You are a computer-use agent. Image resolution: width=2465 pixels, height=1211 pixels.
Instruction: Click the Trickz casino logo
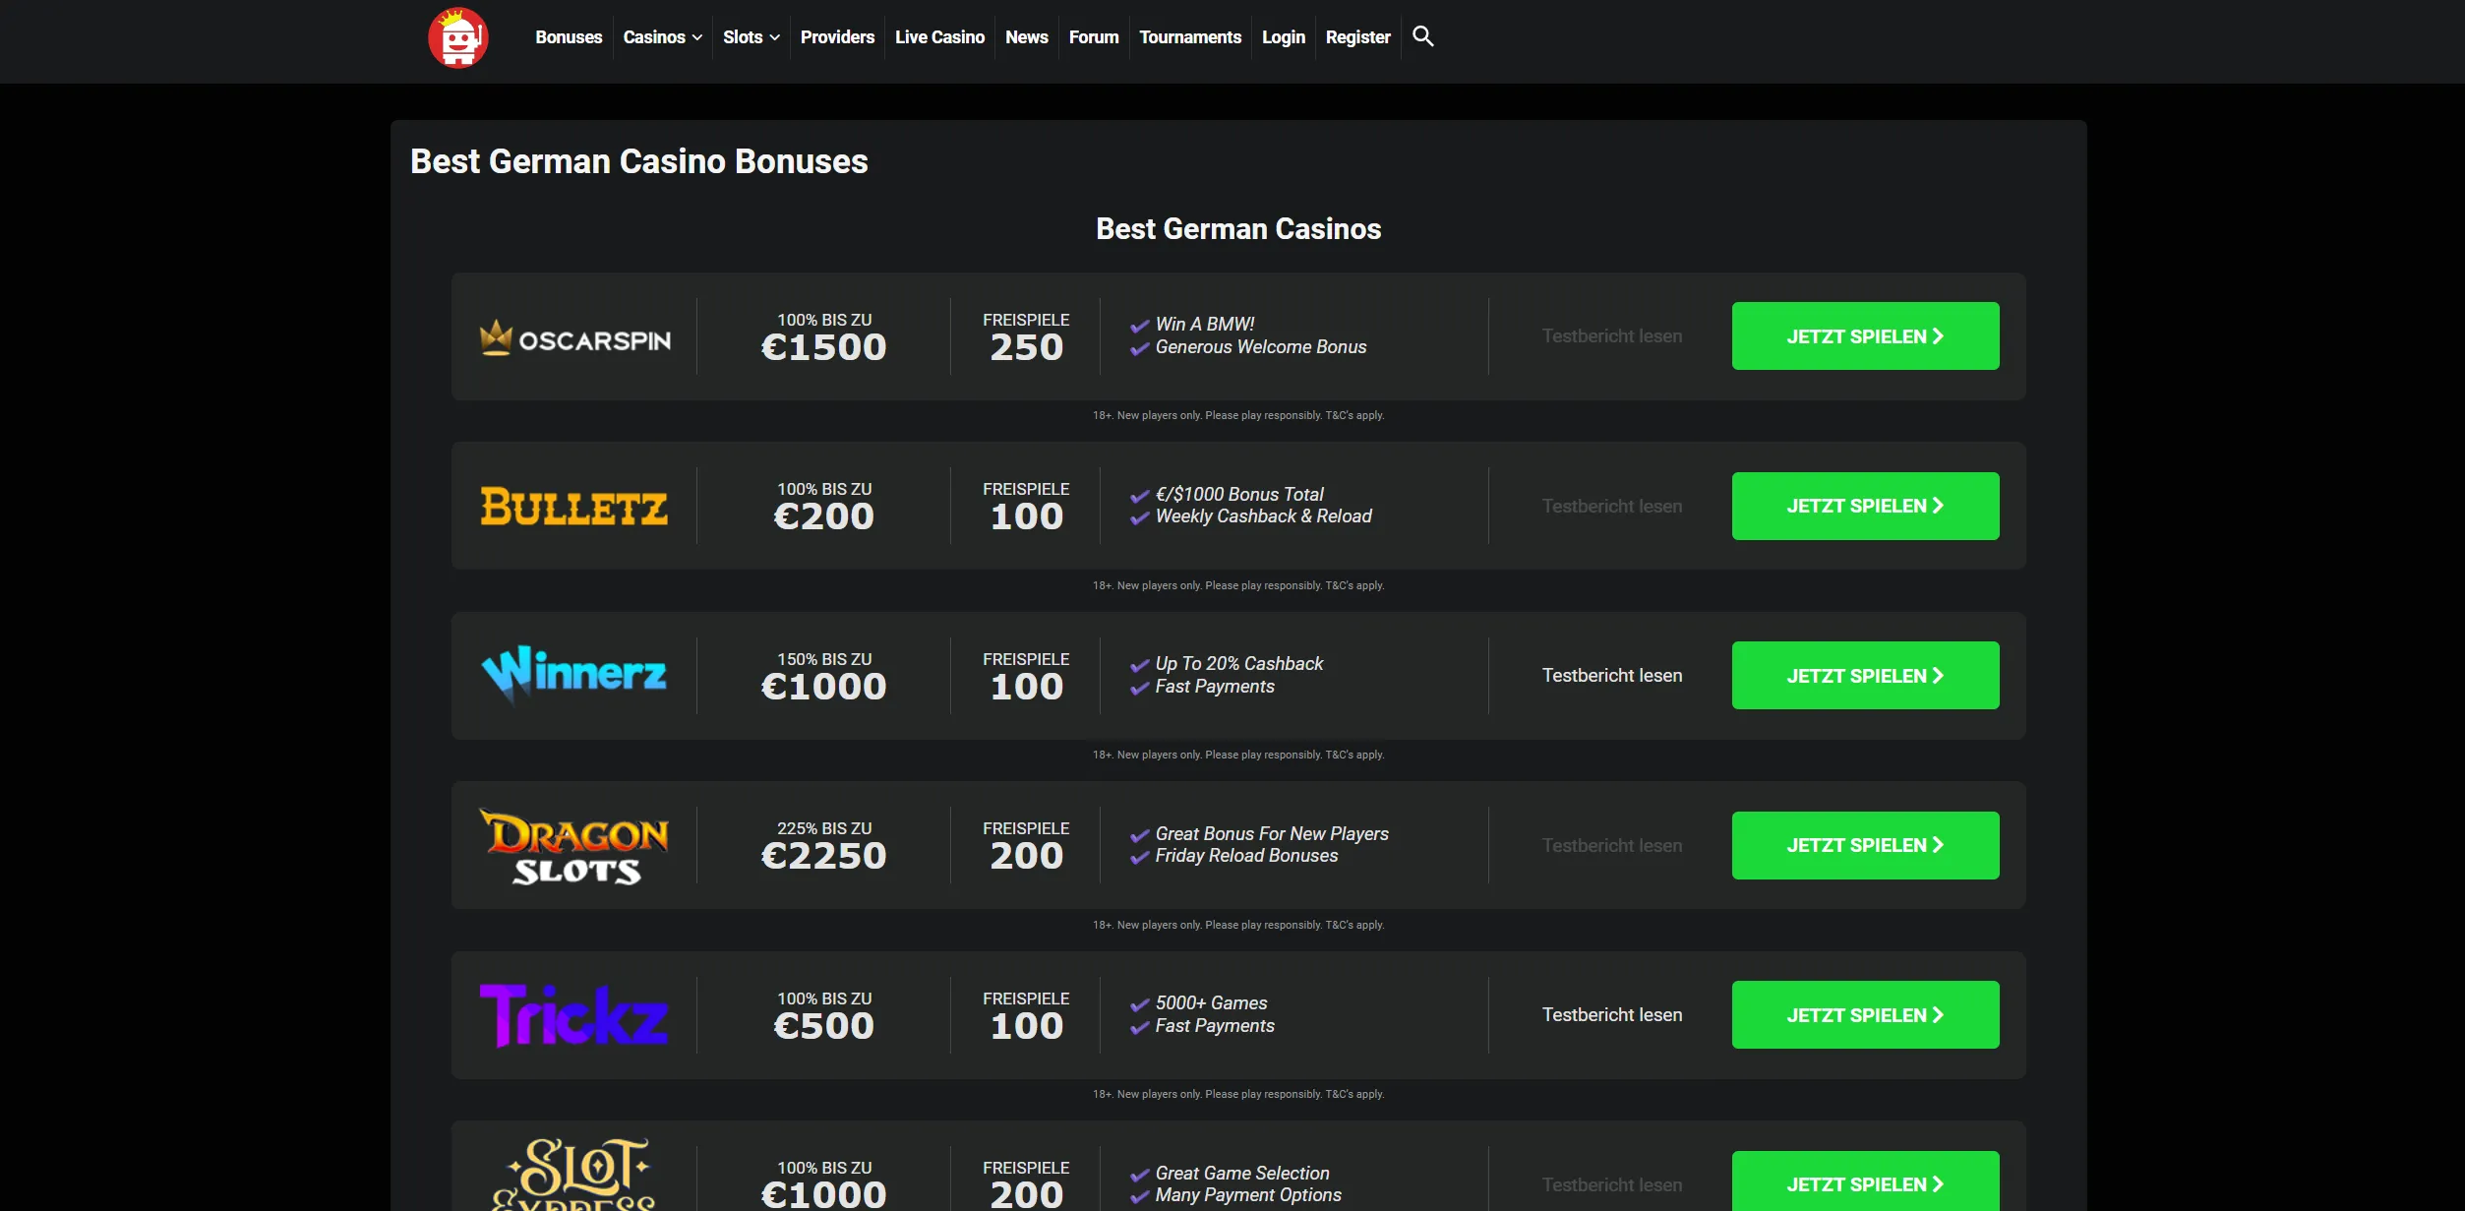[574, 1015]
